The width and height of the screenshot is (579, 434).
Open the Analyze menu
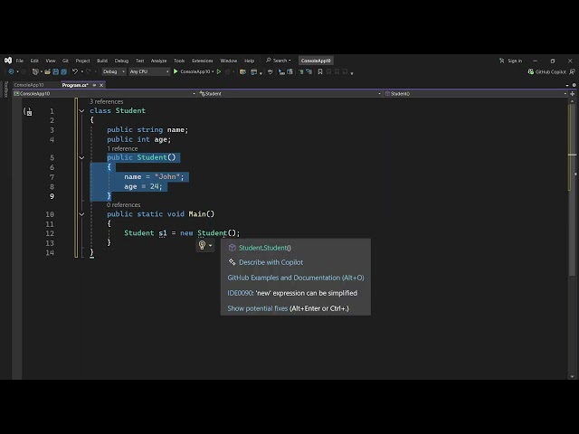tap(159, 61)
